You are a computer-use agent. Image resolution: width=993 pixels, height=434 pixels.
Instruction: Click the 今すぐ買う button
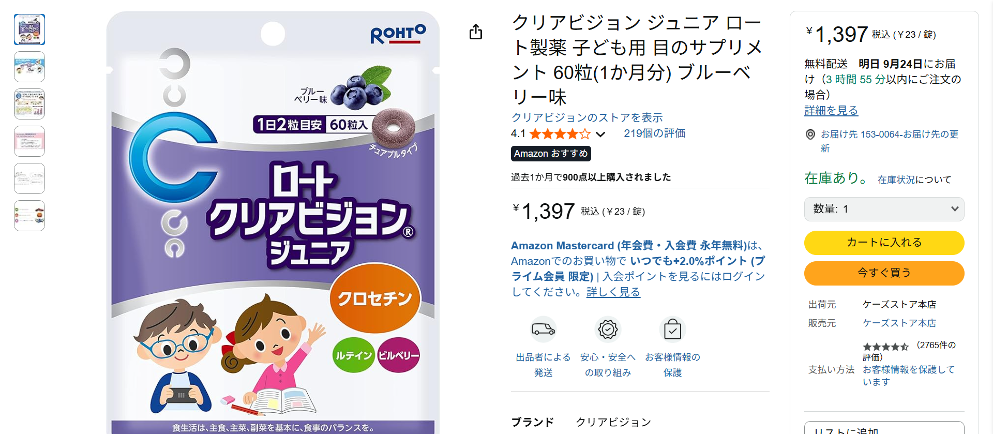pyautogui.click(x=884, y=273)
